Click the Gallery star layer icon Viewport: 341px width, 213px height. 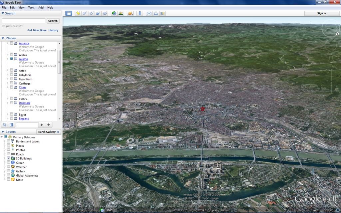[x=13, y=171]
